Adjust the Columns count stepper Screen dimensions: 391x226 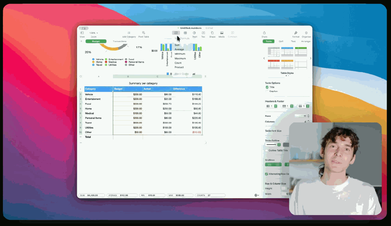pos(308,121)
